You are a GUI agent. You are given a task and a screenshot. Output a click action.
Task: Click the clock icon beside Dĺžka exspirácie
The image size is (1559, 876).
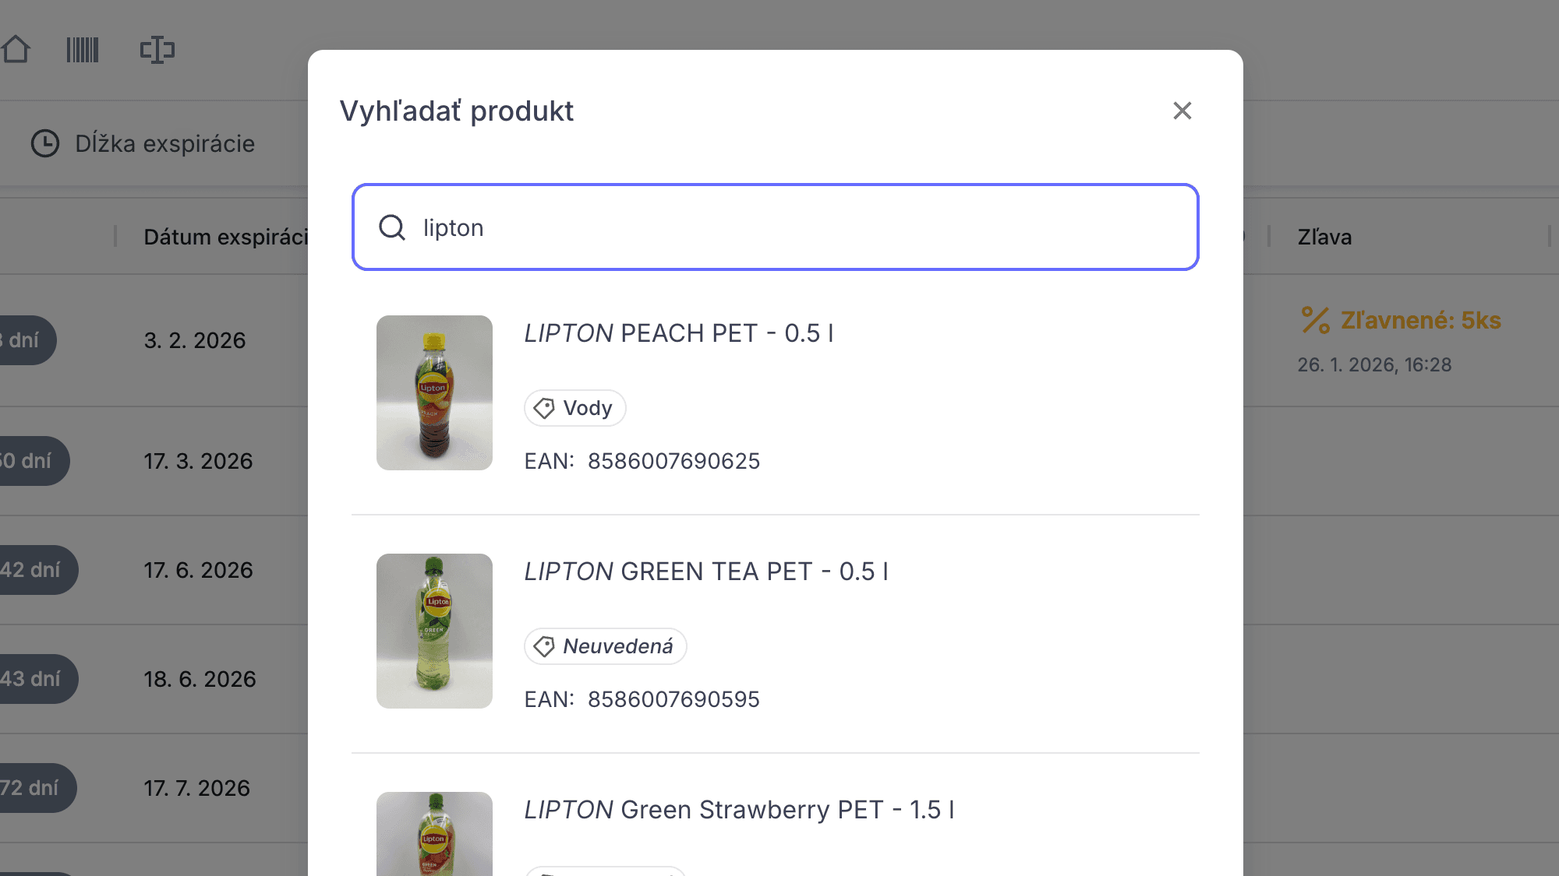point(45,143)
